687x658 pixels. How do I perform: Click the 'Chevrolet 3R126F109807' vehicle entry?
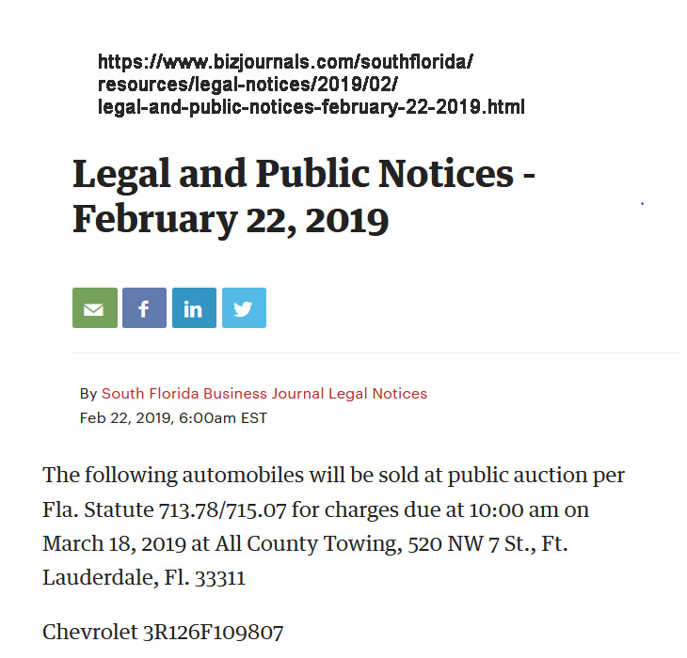tap(163, 632)
